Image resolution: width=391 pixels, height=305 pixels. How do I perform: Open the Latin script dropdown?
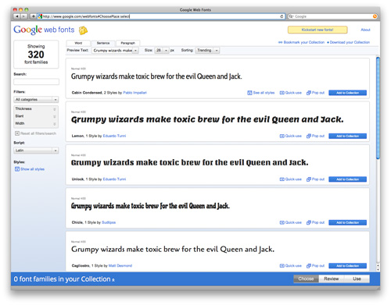click(36, 151)
